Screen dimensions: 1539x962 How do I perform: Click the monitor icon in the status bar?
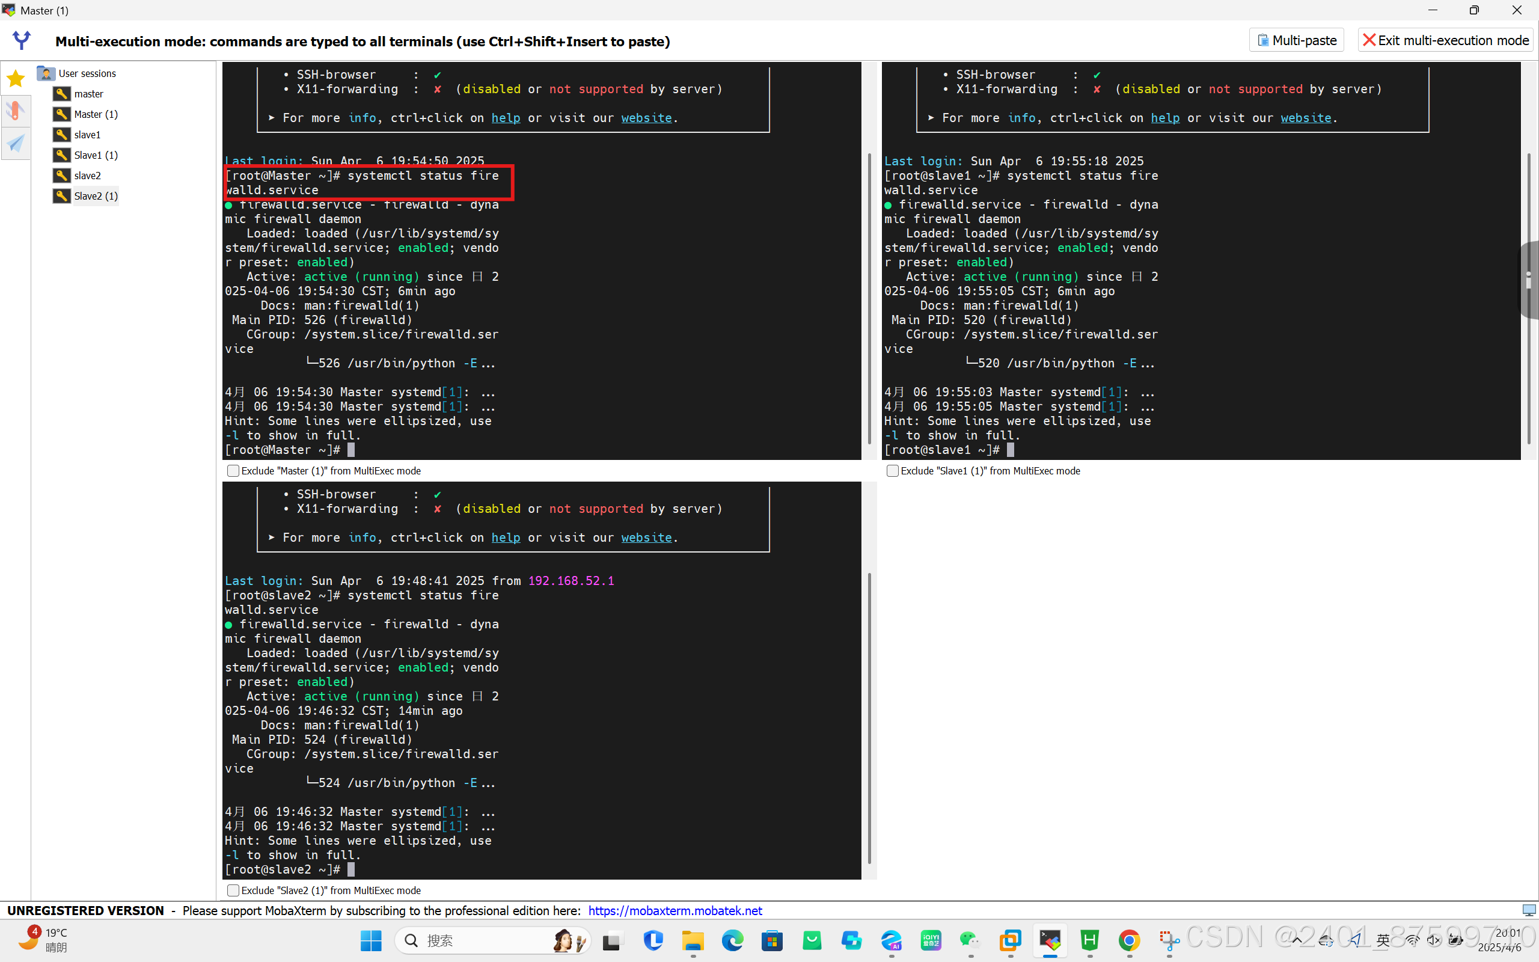click(x=1529, y=910)
